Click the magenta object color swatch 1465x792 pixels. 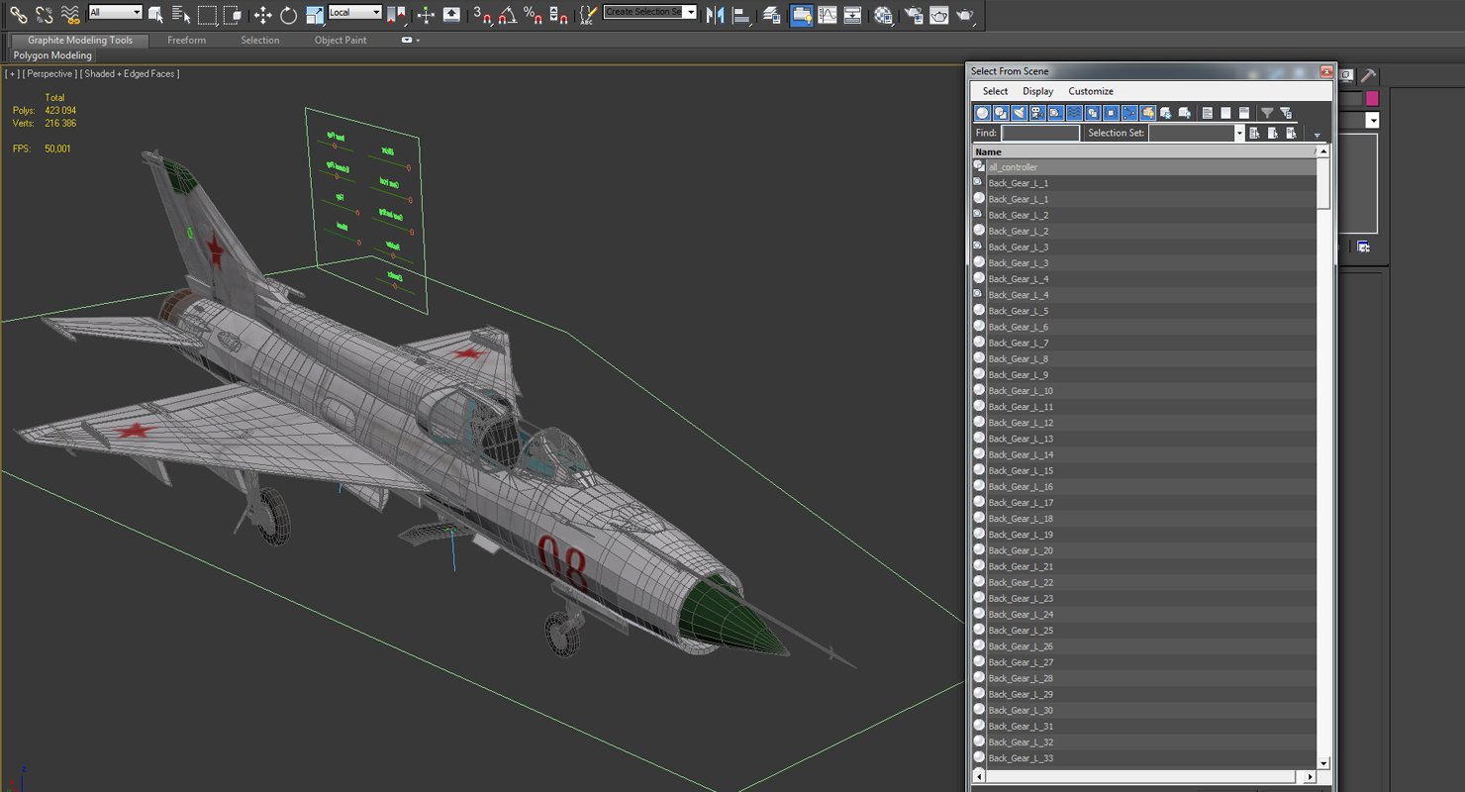pos(1372,98)
